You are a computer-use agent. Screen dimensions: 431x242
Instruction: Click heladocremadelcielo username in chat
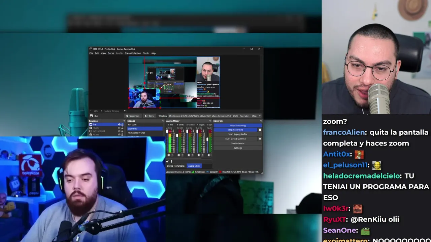click(361, 176)
